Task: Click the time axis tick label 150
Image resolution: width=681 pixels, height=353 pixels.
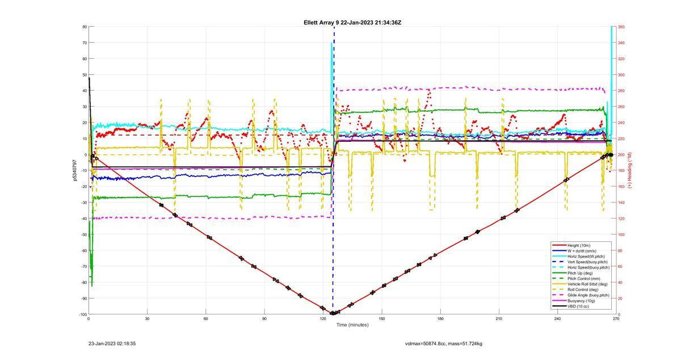Action: click(382, 319)
